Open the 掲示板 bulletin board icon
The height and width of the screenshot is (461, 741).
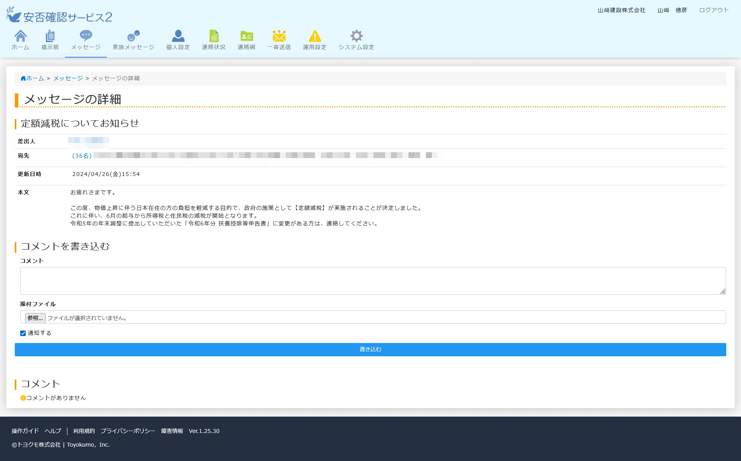pos(50,39)
